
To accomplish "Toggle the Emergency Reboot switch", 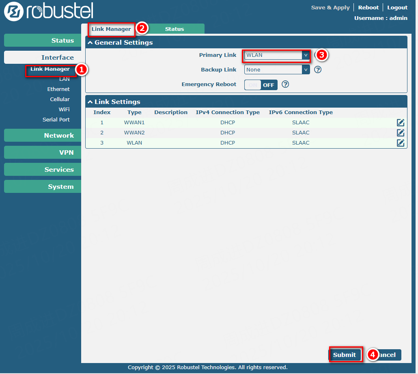I will [261, 85].
